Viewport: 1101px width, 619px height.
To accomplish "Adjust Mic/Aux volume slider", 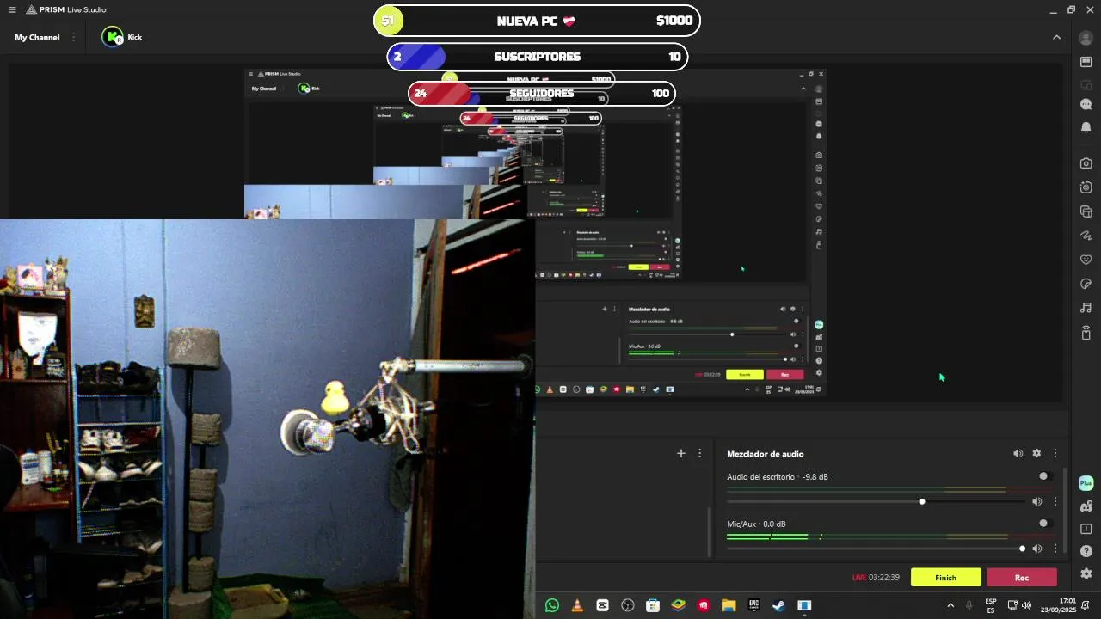I will (x=876, y=549).
